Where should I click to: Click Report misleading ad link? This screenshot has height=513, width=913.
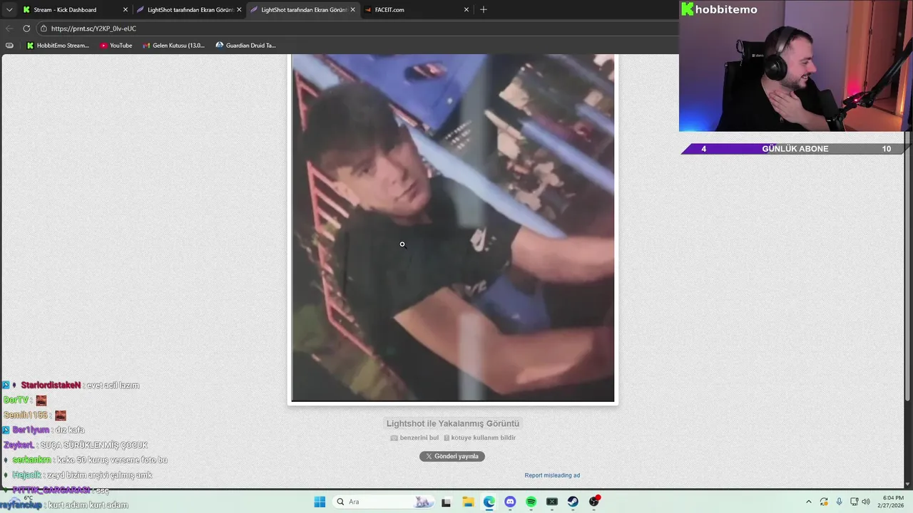tap(552, 475)
